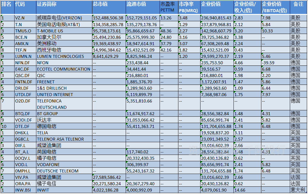The image size is (308, 194).
Task: Select the TELEFONICA DEUTSCHLAND name cell
Action: pos(64,104)
